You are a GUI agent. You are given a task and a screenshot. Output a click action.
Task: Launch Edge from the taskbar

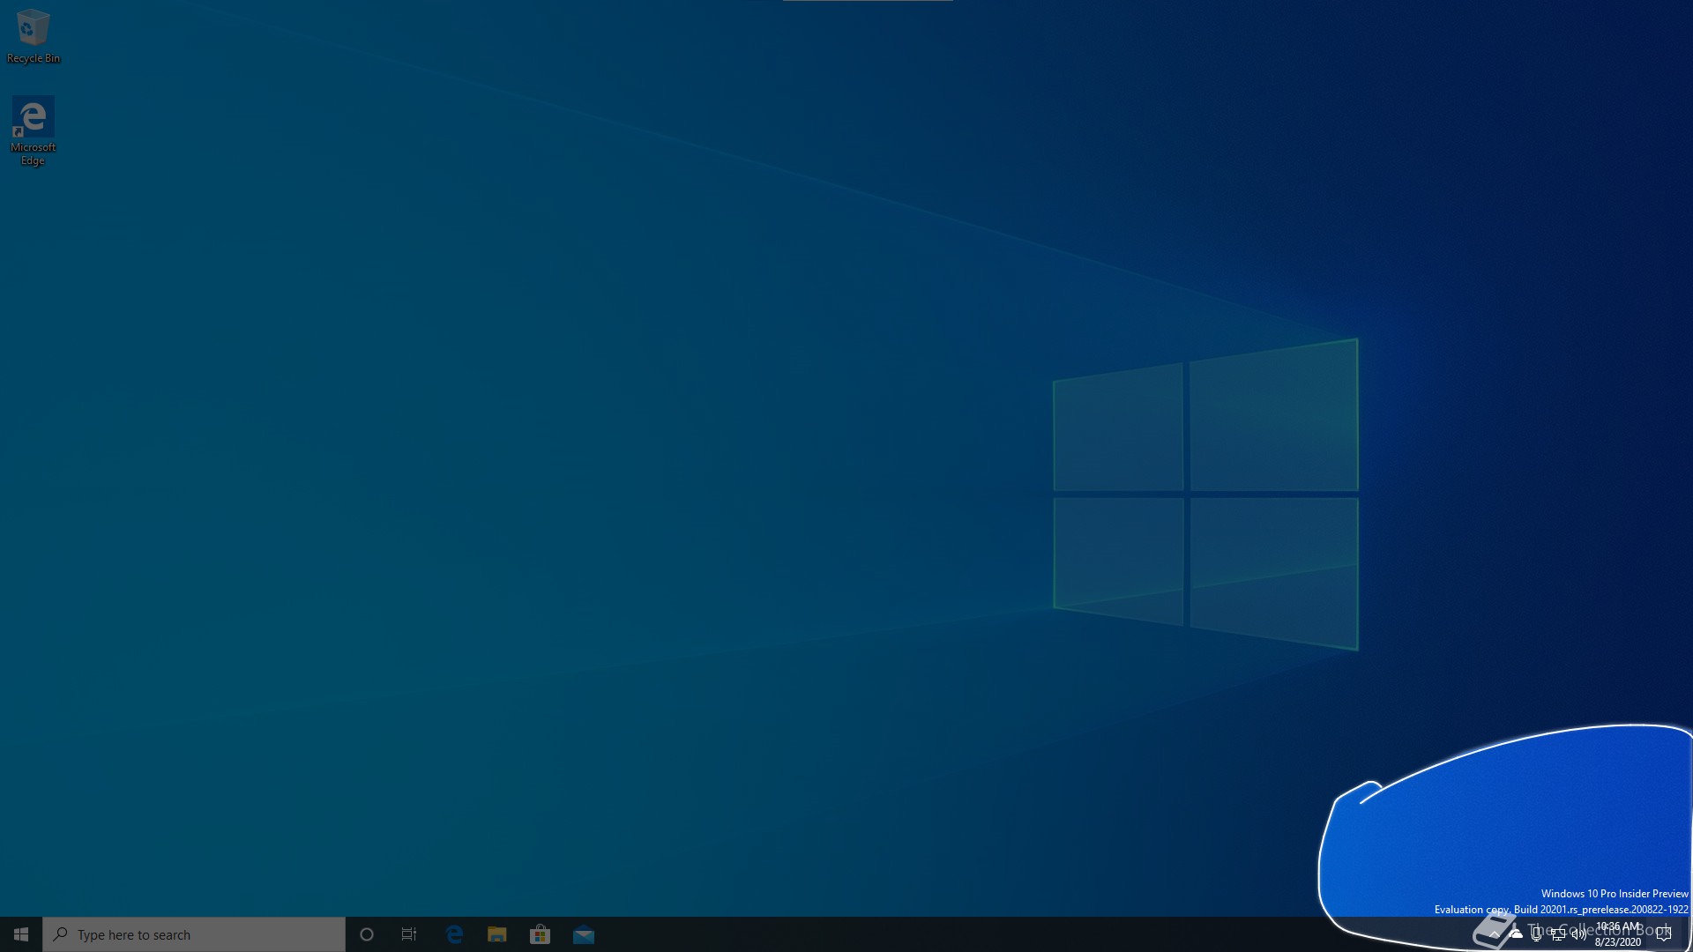[455, 934]
